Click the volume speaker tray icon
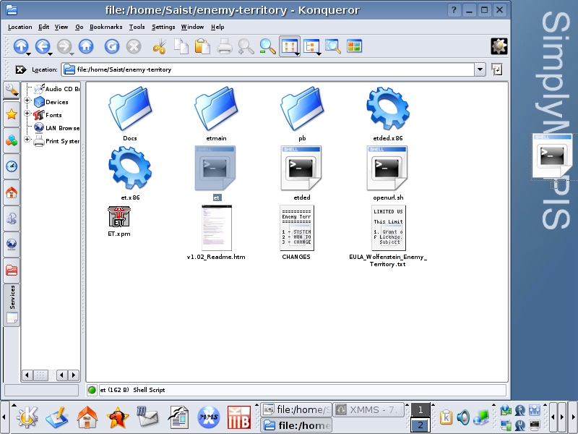This screenshot has width=578, height=434. point(462,417)
